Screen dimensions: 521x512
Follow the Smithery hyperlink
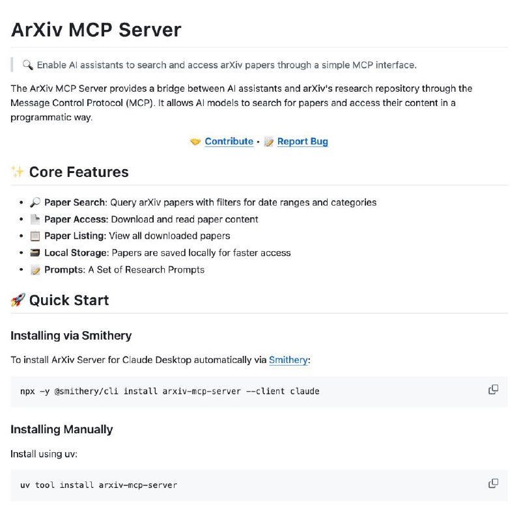pos(288,360)
